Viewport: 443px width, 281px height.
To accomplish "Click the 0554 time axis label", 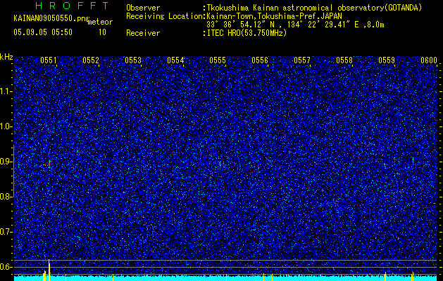I will [175, 60].
